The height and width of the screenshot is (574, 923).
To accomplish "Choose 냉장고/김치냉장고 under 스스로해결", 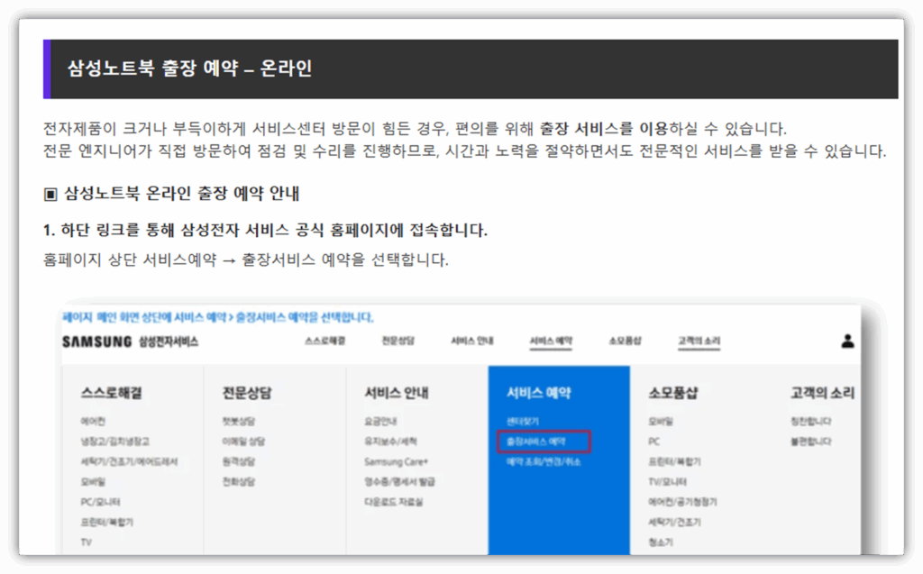I will pyautogui.click(x=115, y=442).
